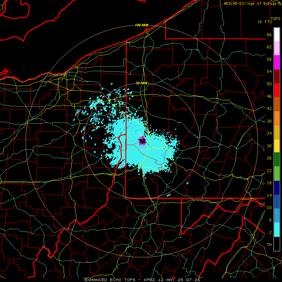Click the black TH threshold swatch
Viewport: 282px width, 282px height.
click(x=277, y=244)
